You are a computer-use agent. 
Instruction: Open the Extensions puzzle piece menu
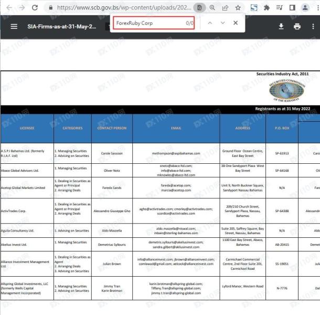(x=266, y=8)
